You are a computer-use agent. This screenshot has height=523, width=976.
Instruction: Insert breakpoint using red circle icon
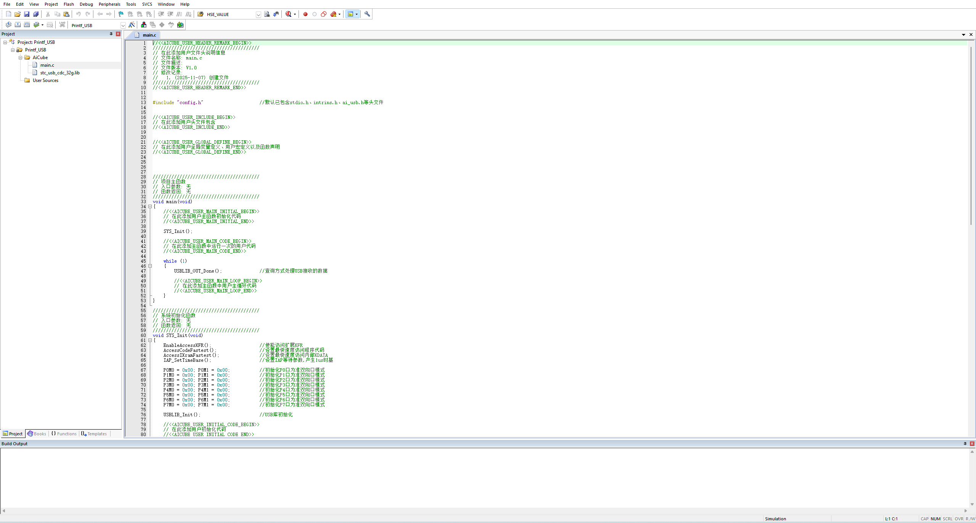(305, 14)
